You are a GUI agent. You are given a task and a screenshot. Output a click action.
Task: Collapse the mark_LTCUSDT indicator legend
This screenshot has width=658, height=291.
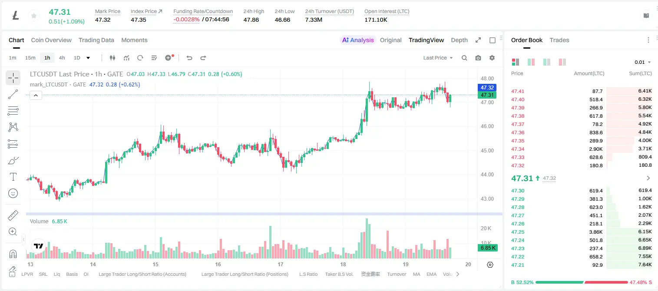[36, 96]
